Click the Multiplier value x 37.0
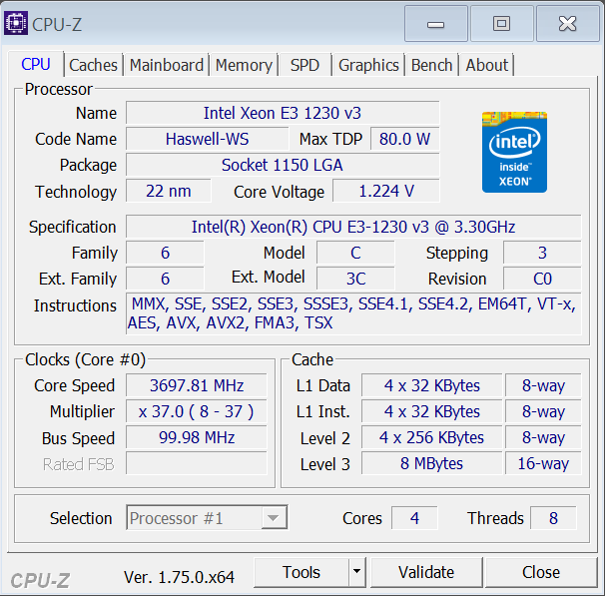 197,411
